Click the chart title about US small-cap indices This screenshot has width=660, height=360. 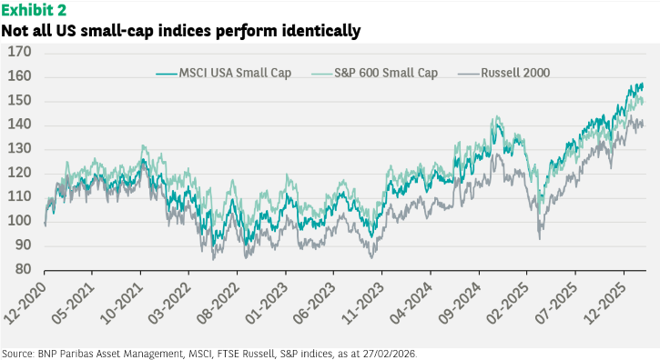pyautogui.click(x=181, y=30)
